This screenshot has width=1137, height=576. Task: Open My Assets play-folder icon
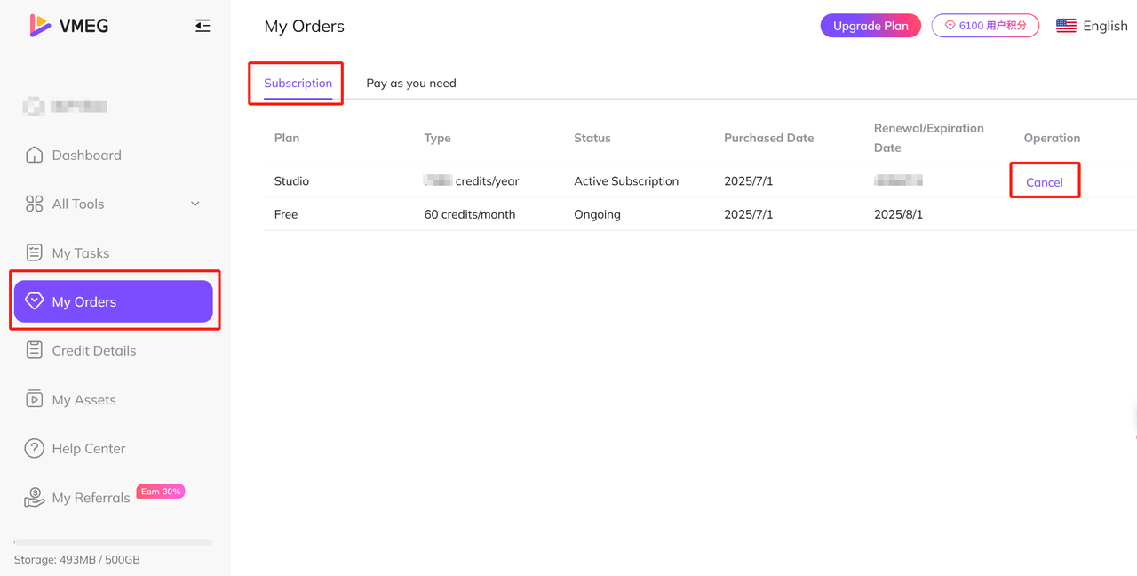[34, 399]
